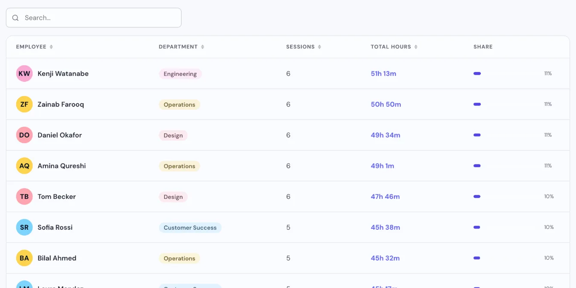
Task: Select the name Sofia Rossi
Action: 55,228
